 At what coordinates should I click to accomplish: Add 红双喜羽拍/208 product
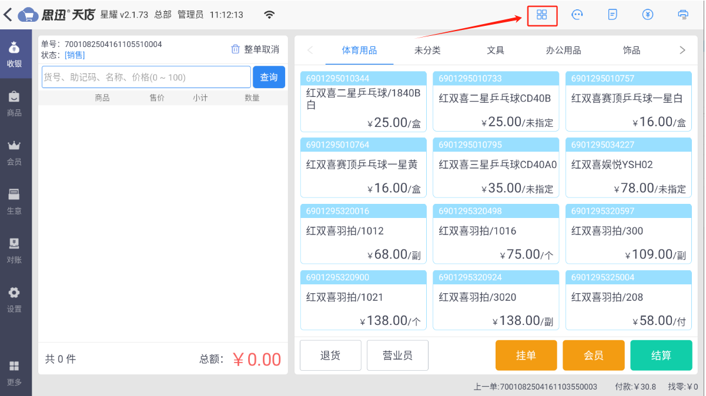628,300
